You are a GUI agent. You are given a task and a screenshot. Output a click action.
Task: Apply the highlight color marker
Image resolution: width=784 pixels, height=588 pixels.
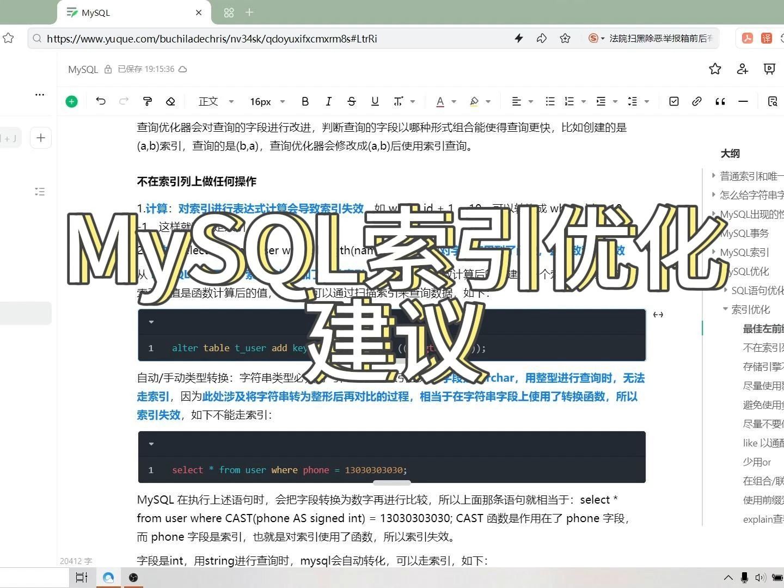474,101
